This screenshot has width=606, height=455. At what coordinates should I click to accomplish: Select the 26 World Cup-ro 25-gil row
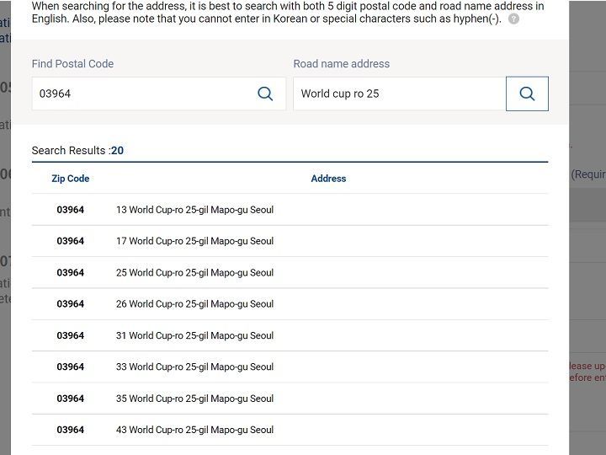[194, 304]
